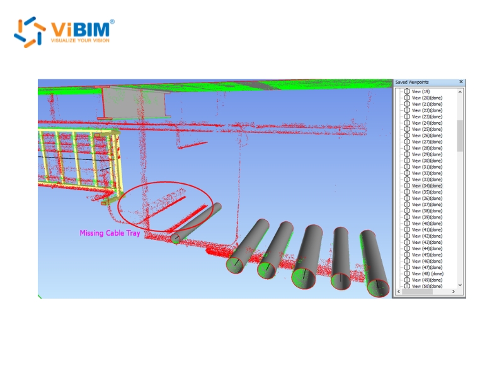Select View (21)(done) viewpoint
Screen dimensions: 504x378
tap(427, 104)
